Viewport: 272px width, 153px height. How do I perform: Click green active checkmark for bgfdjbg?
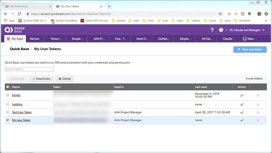(x=242, y=105)
